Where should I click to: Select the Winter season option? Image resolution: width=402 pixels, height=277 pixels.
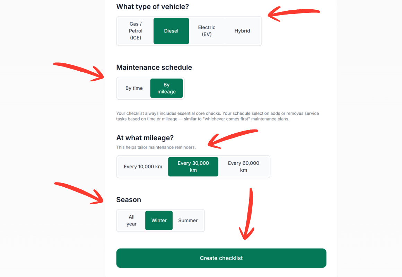159,220
